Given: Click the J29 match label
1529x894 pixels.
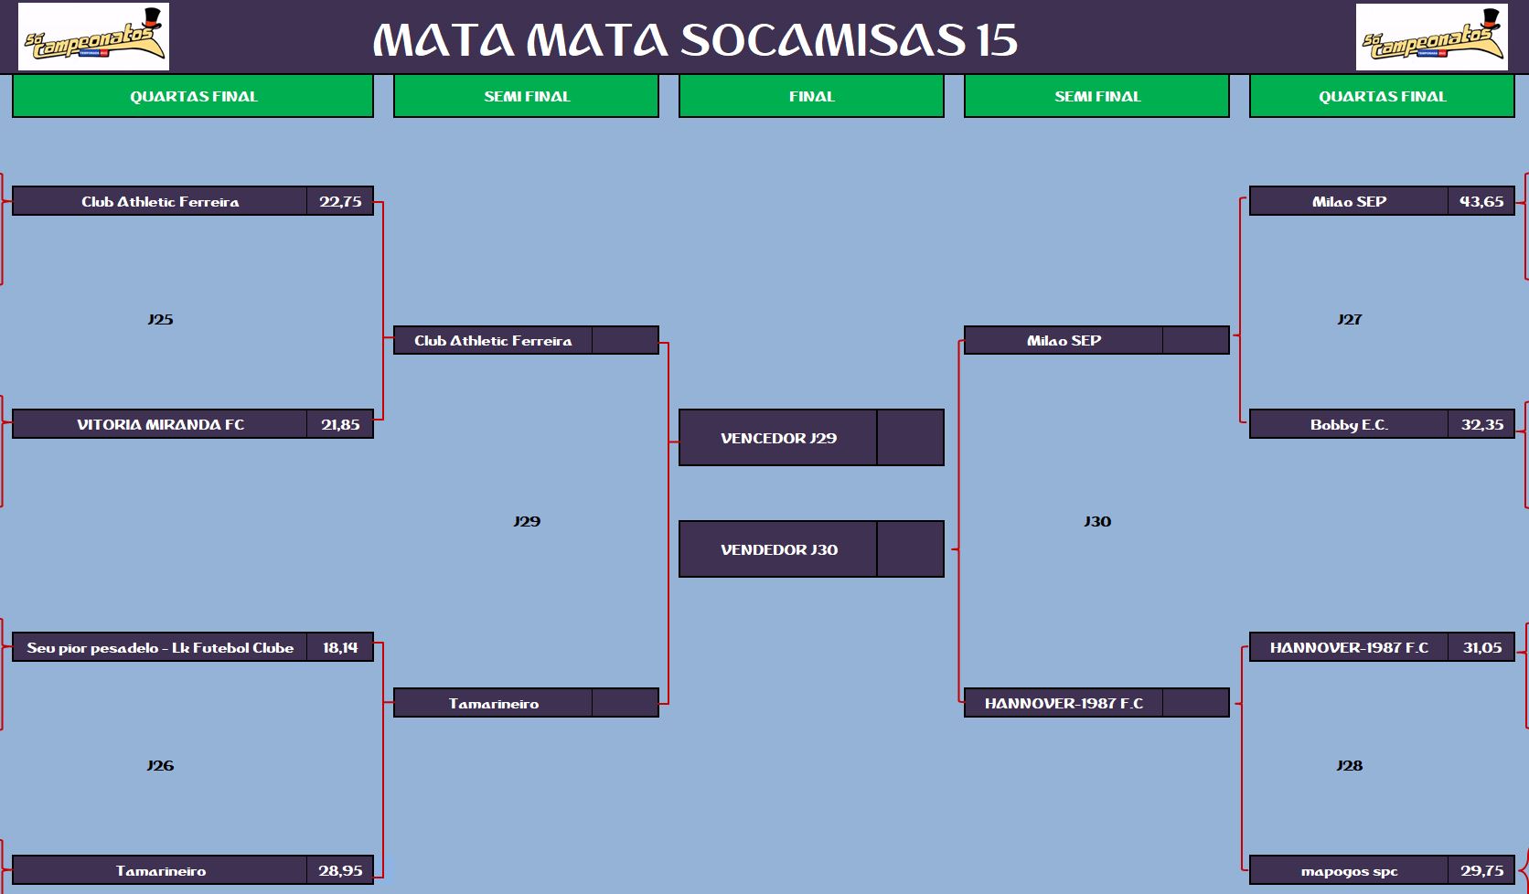Looking at the screenshot, I should pyautogui.click(x=527, y=521).
